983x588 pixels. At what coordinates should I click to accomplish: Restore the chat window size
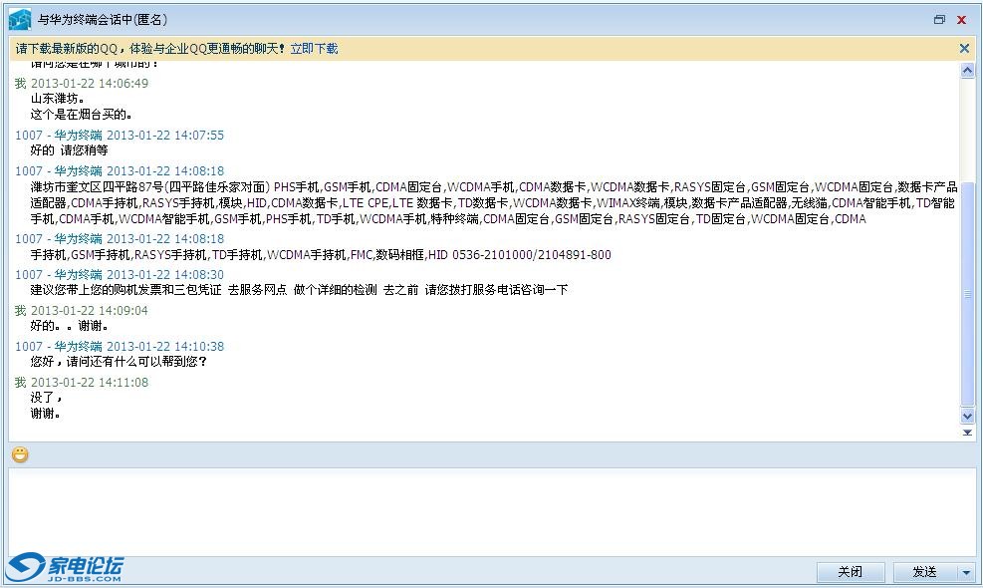(939, 20)
